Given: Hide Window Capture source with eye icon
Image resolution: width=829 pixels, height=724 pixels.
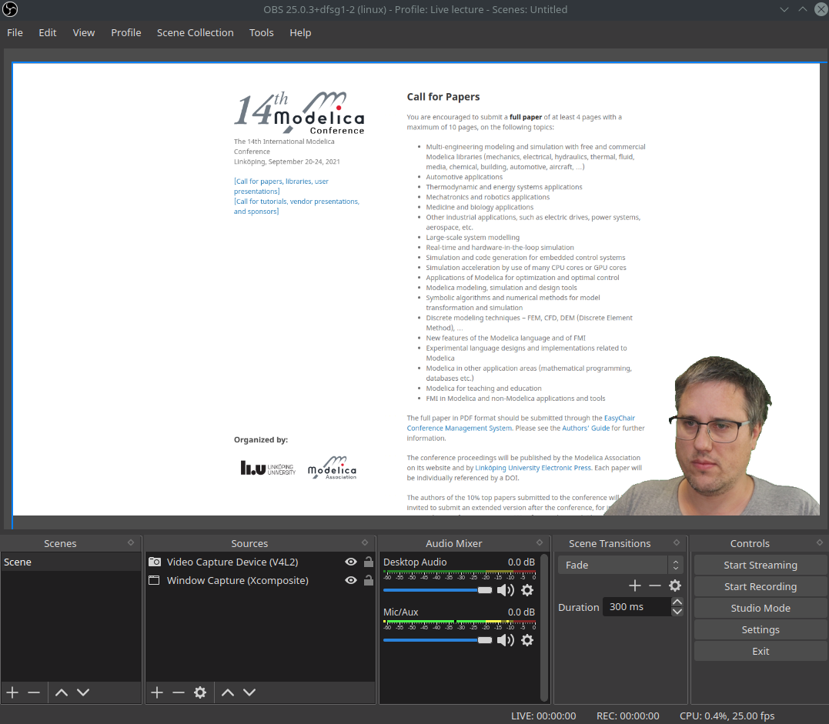Looking at the screenshot, I should pyautogui.click(x=350, y=580).
